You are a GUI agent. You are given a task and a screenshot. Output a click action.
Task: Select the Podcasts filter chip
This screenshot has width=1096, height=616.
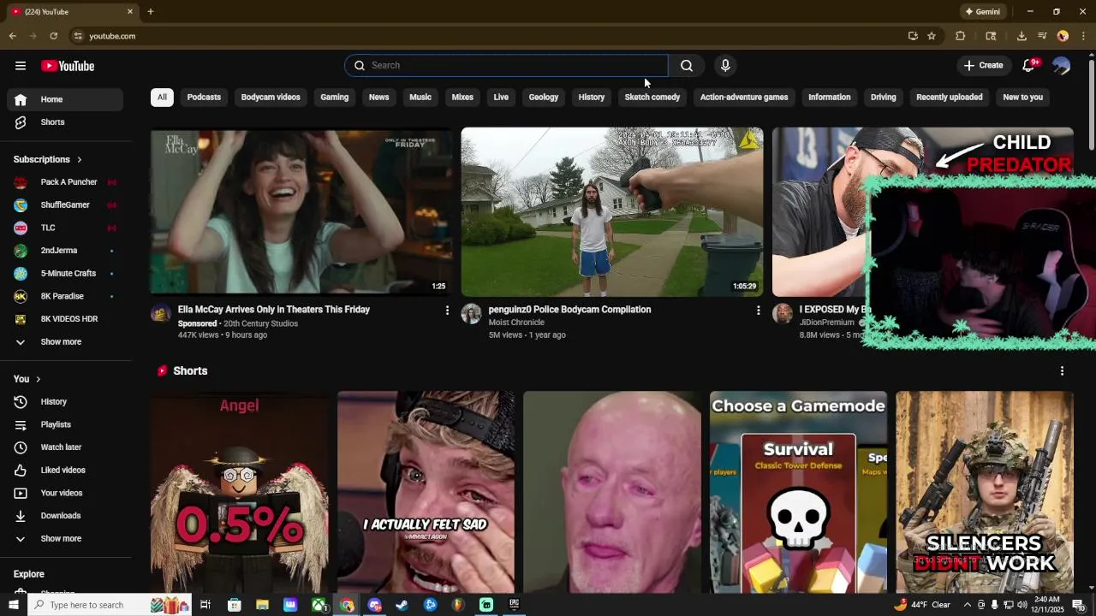click(204, 98)
